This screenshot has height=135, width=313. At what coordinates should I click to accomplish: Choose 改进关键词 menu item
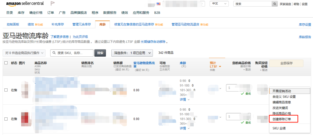pos(290,108)
